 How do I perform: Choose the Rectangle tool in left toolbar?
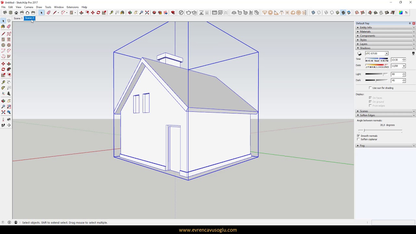point(3,39)
